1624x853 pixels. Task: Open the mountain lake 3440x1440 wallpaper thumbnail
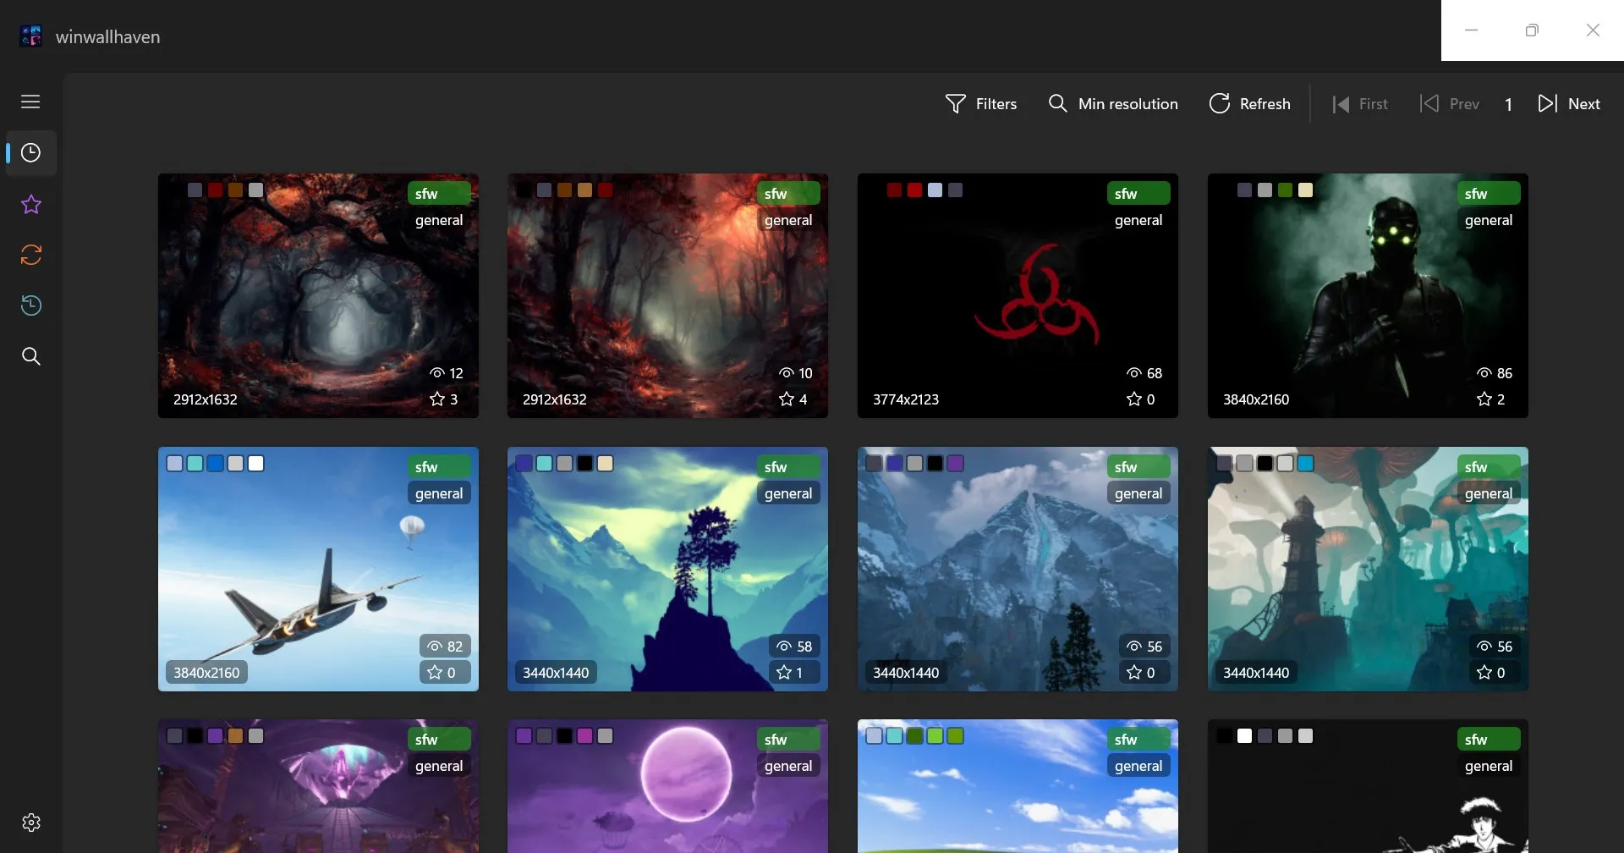(1018, 567)
